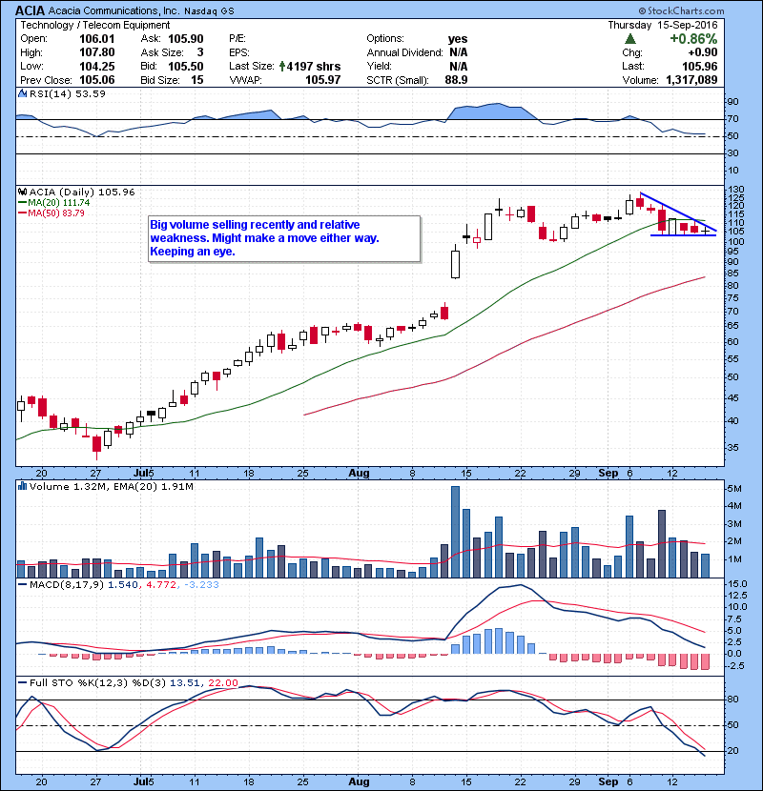Select the Chg value +0.90

(x=702, y=52)
